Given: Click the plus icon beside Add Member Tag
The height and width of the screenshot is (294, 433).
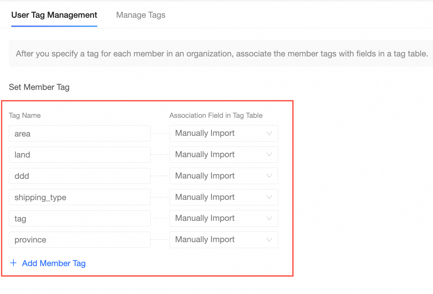Looking at the screenshot, I should coord(13,263).
